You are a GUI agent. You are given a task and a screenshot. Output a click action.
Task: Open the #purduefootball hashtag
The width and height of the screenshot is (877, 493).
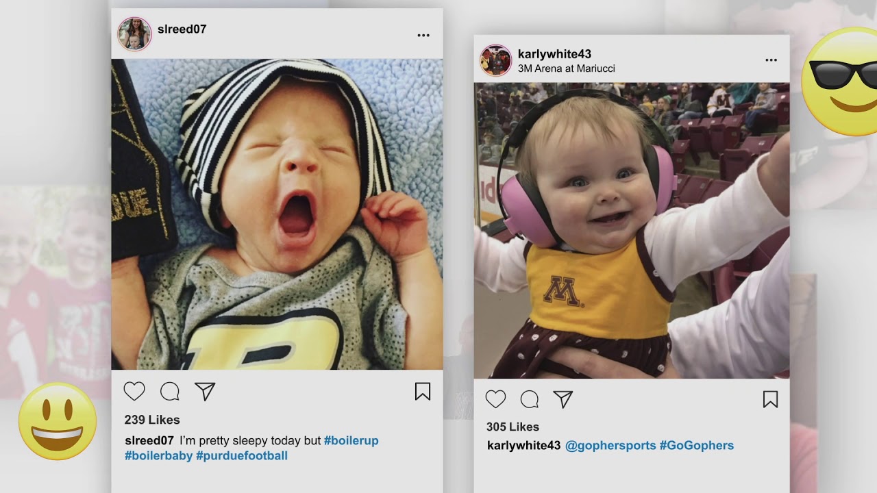(x=242, y=456)
